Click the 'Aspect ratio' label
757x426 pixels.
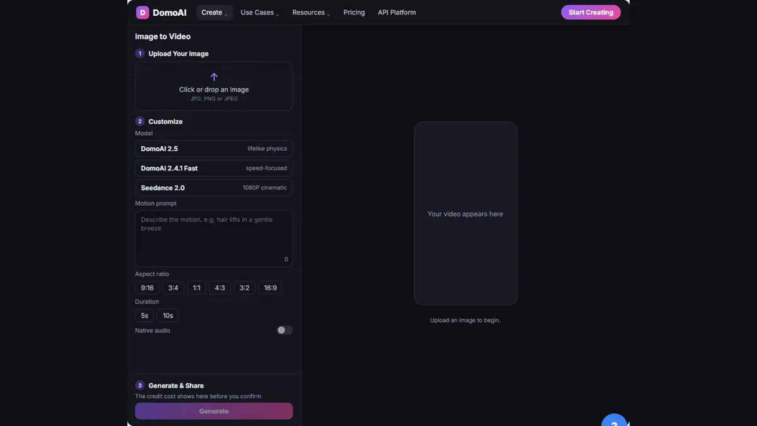coord(152,275)
